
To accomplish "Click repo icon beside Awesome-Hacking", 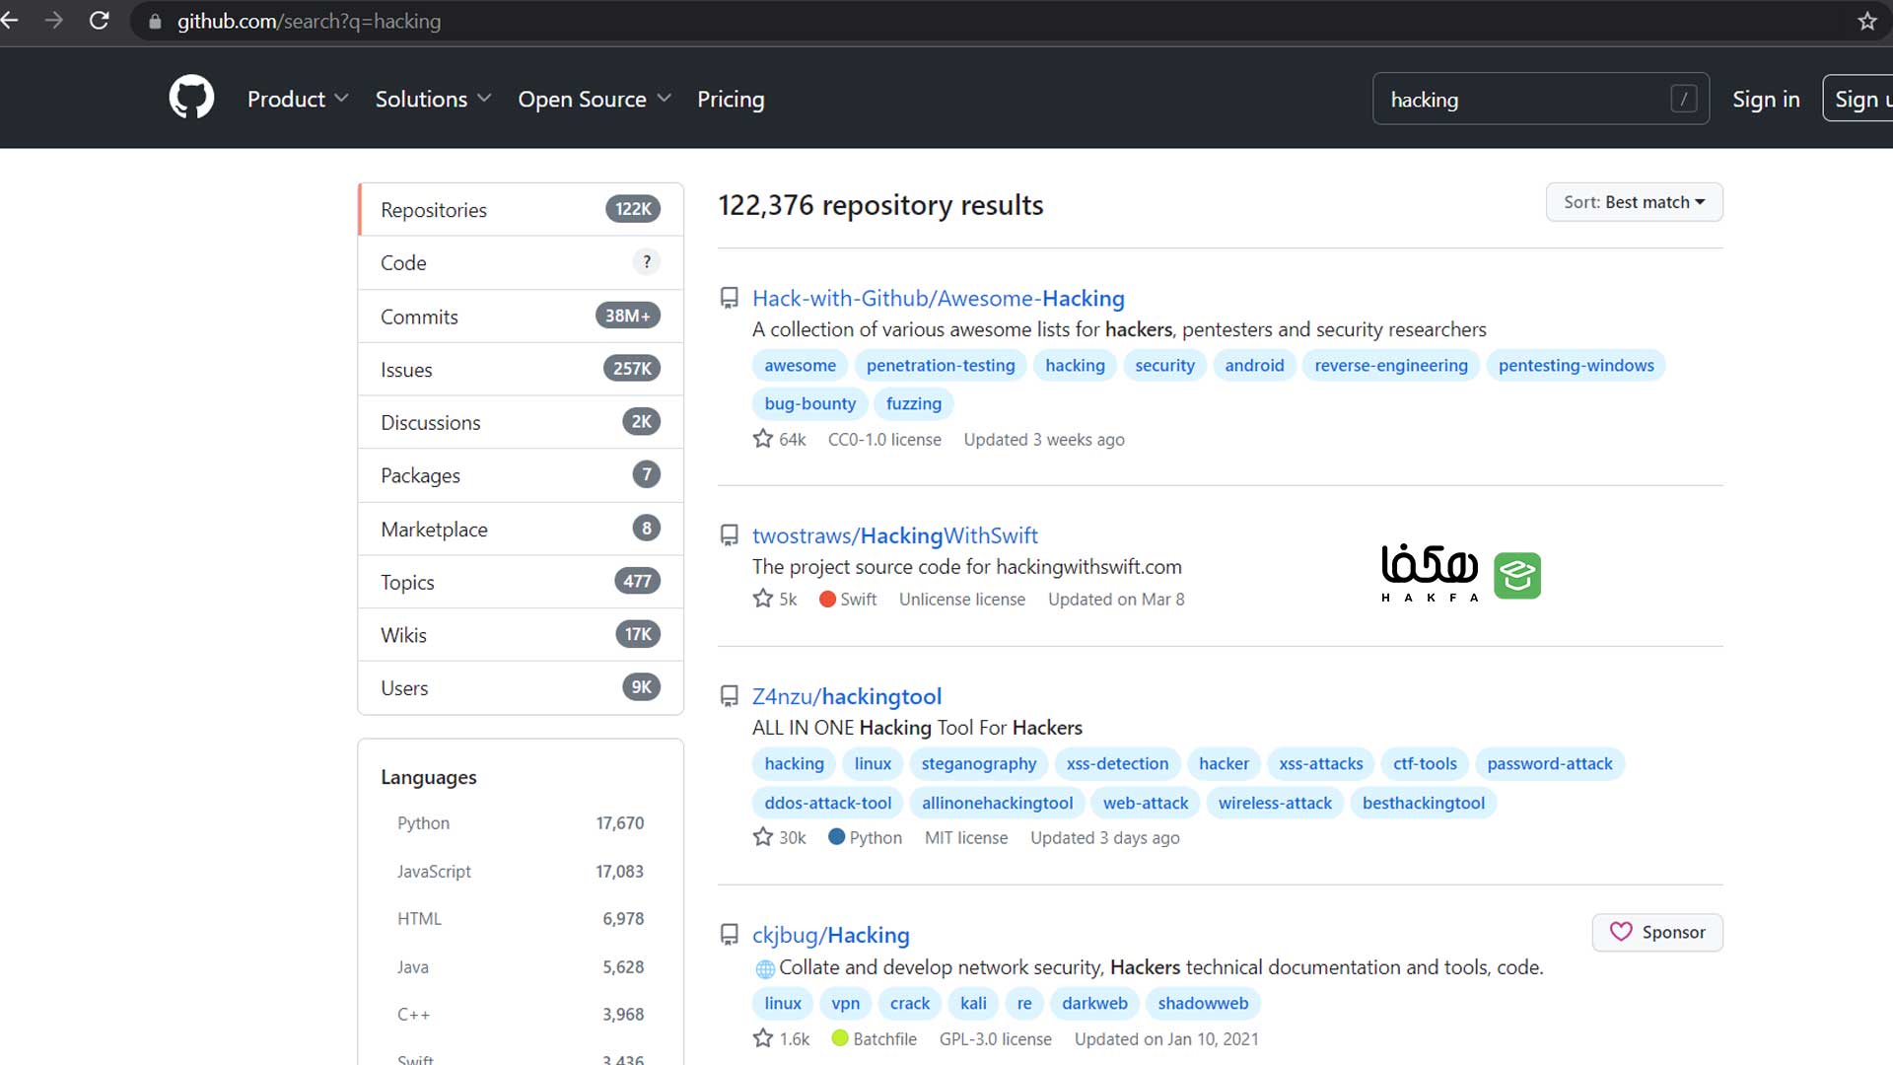I will [x=730, y=298].
